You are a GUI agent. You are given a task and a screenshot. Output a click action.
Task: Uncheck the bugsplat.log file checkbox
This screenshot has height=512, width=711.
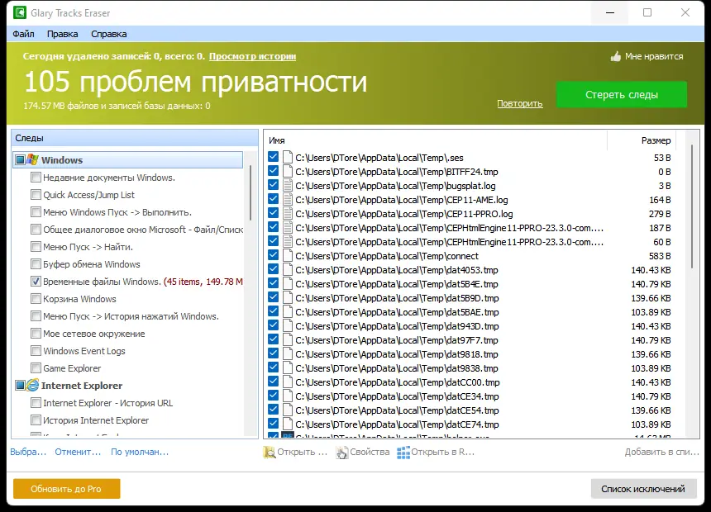point(273,185)
